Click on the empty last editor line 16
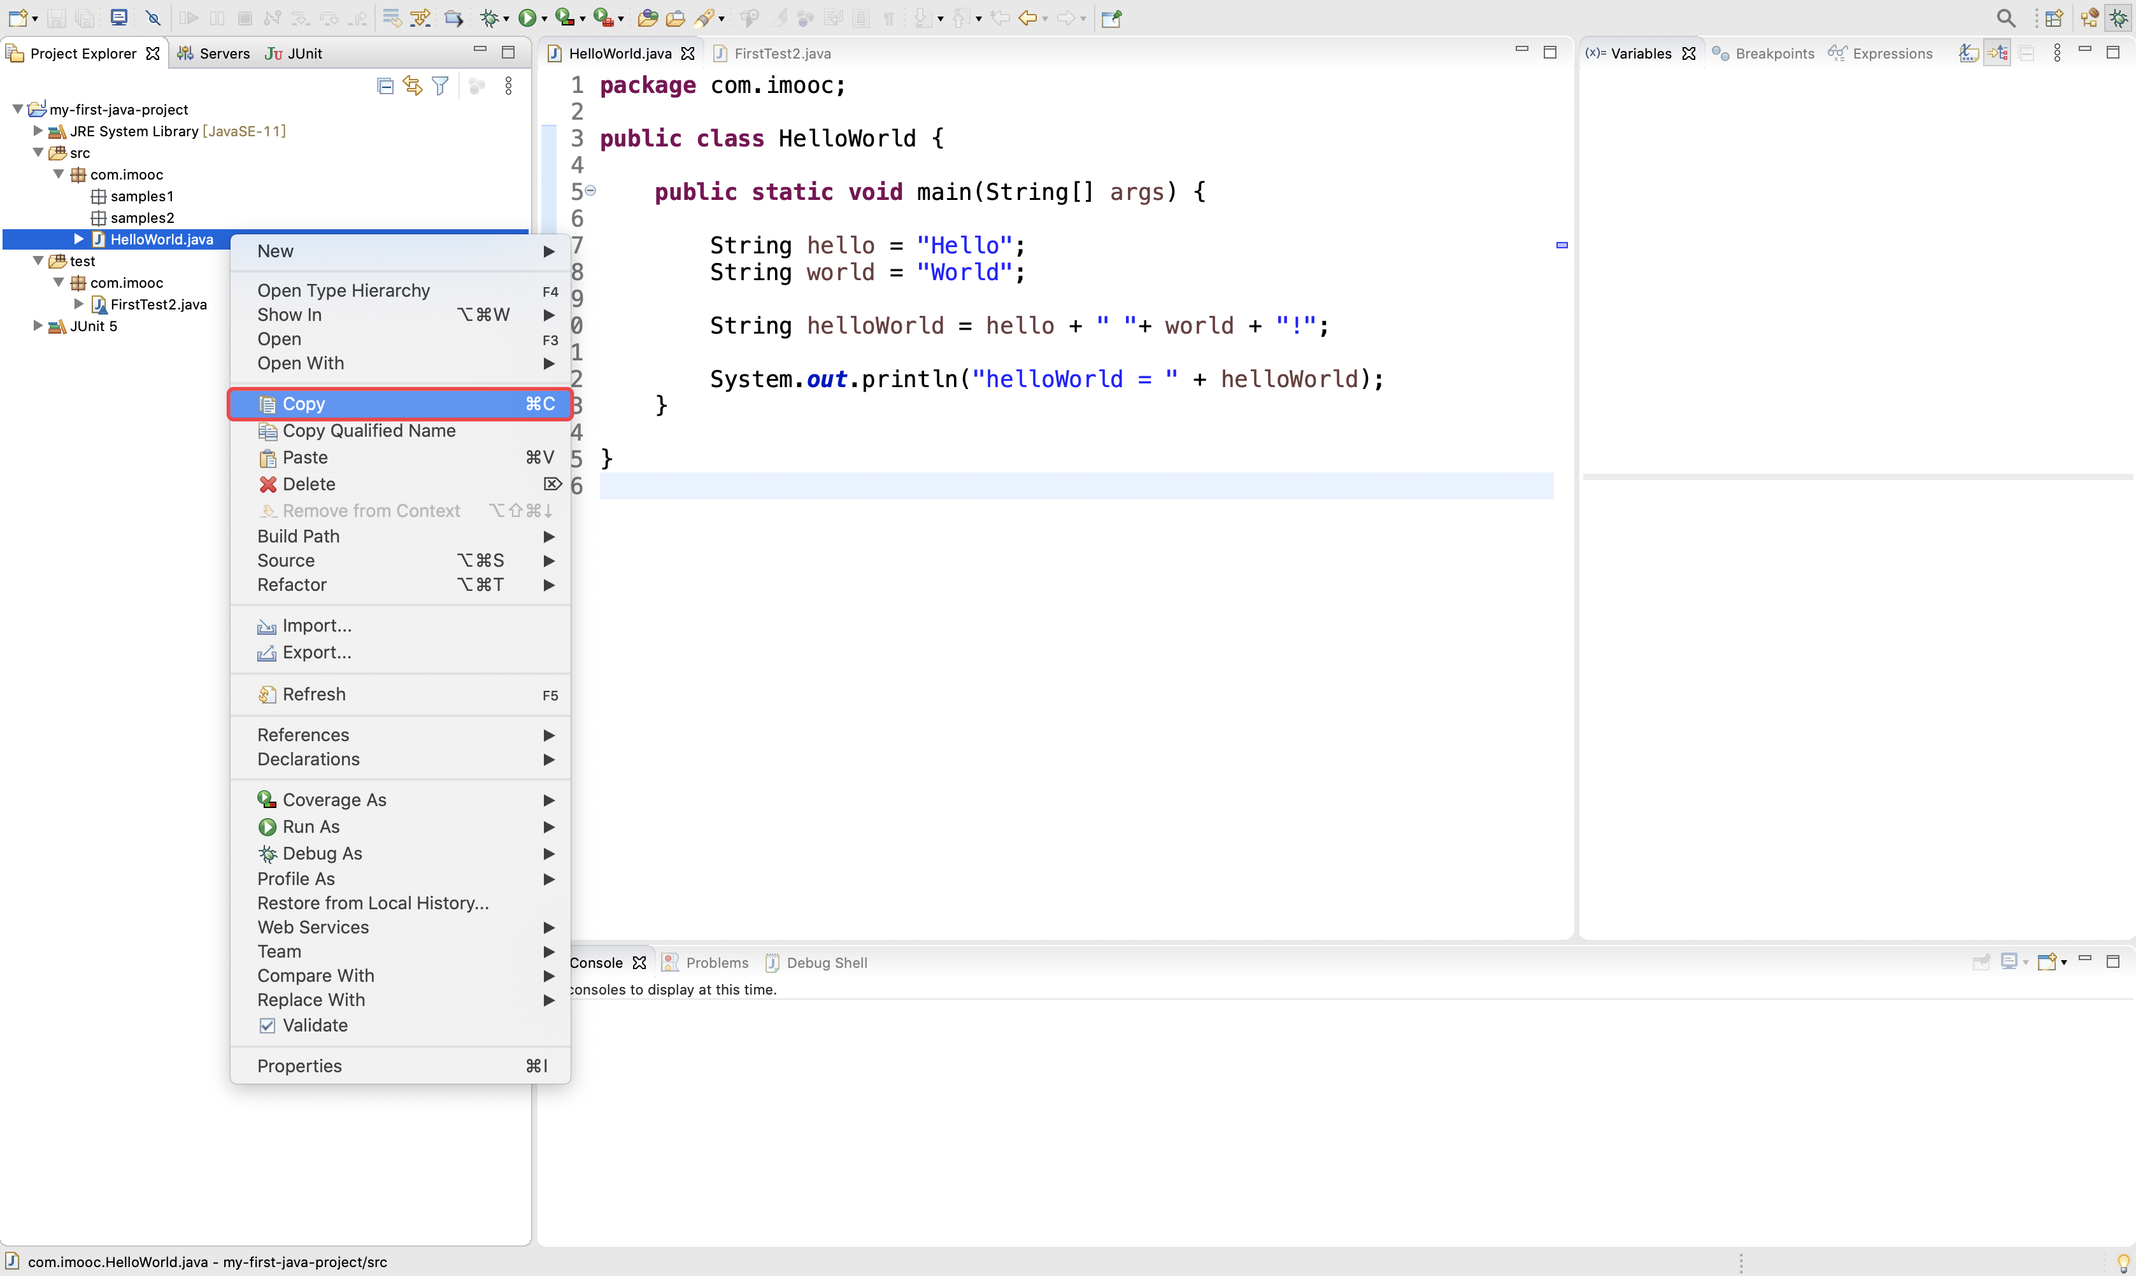This screenshot has width=2136, height=1276. point(1076,486)
